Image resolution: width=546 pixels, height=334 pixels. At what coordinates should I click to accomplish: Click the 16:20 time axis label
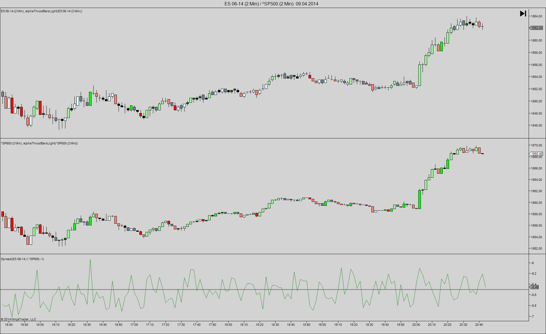click(x=71, y=325)
